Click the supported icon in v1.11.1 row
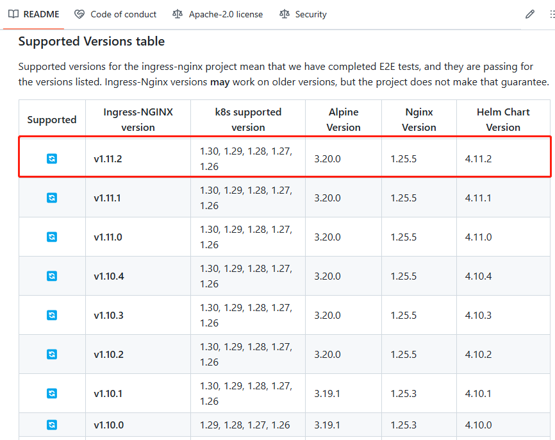Screen dimensions: 555x440 [52, 198]
